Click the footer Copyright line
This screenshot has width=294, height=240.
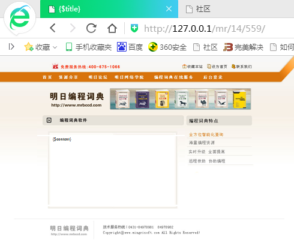(x=151, y=233)
